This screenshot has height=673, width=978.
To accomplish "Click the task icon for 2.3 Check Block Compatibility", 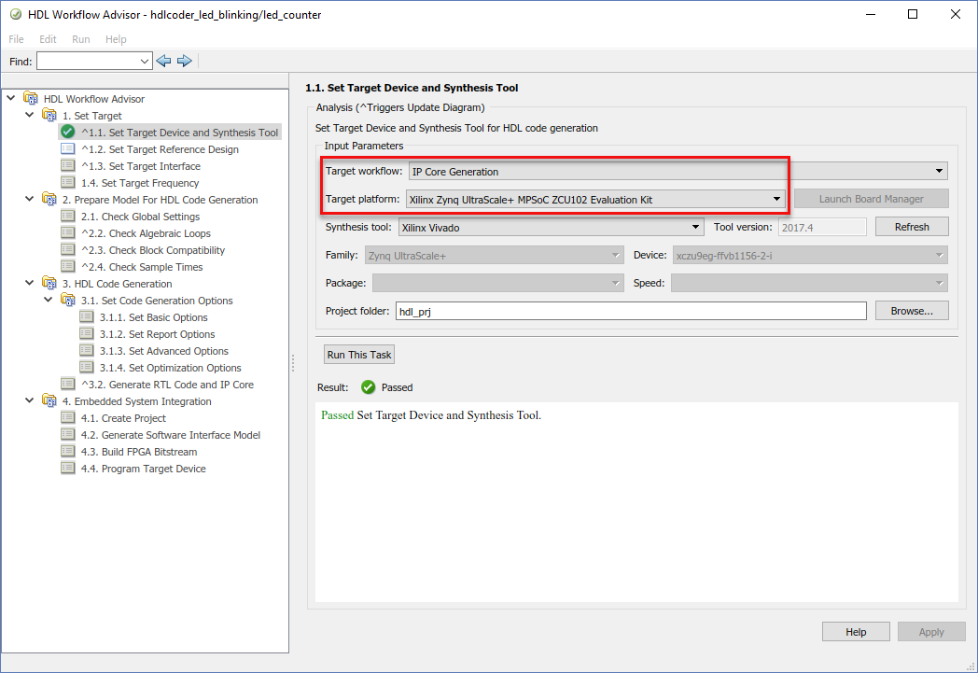I will click(x=68, y=250).
